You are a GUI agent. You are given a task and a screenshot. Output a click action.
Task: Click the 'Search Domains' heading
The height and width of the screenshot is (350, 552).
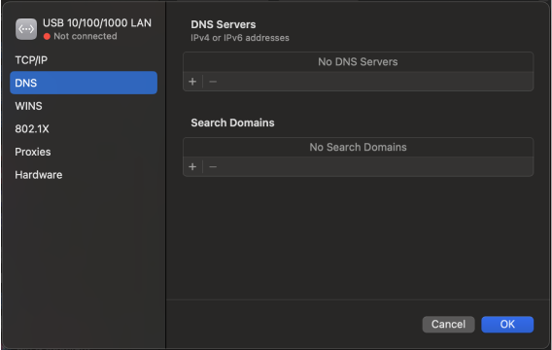[232, 122]
